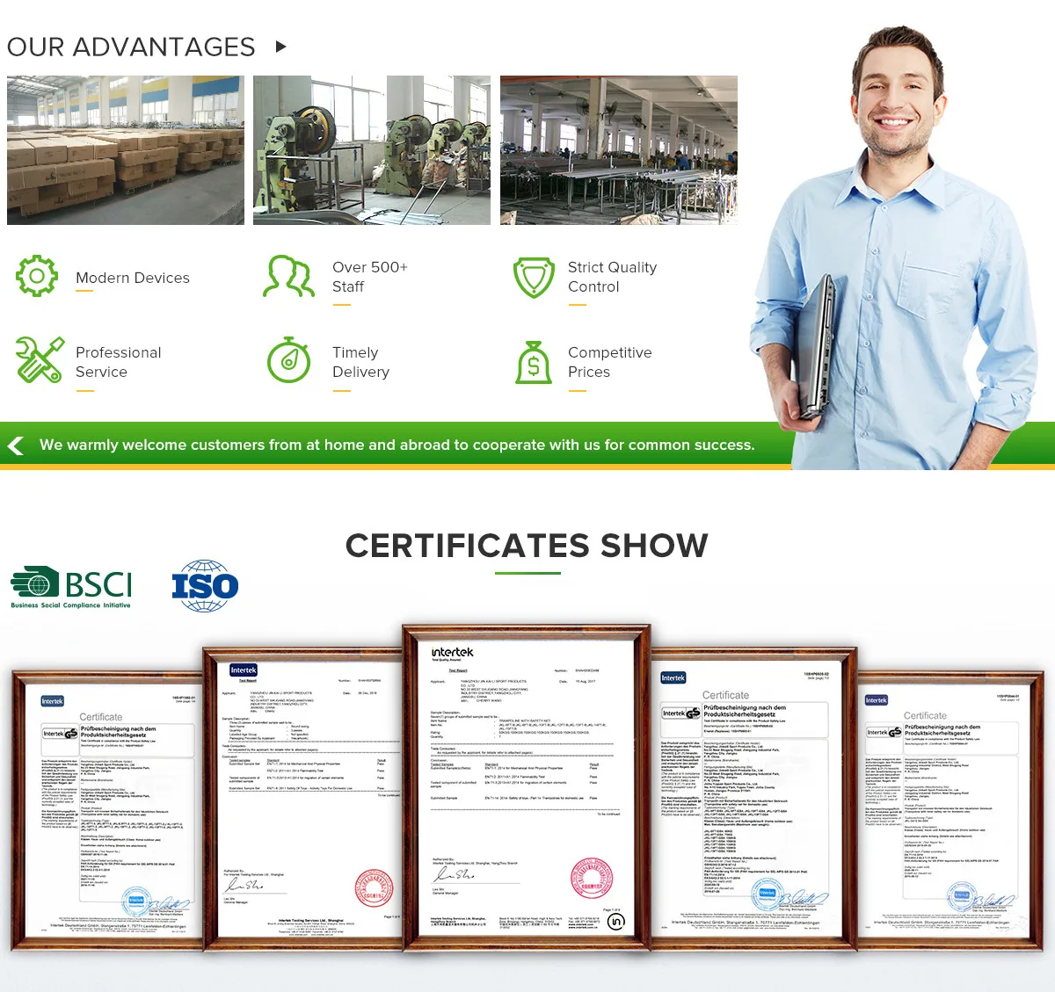The height and width of the screenshot is (992, 1055).
Task: Open the factory assembly floor photo
Action: tap(619, 150)
